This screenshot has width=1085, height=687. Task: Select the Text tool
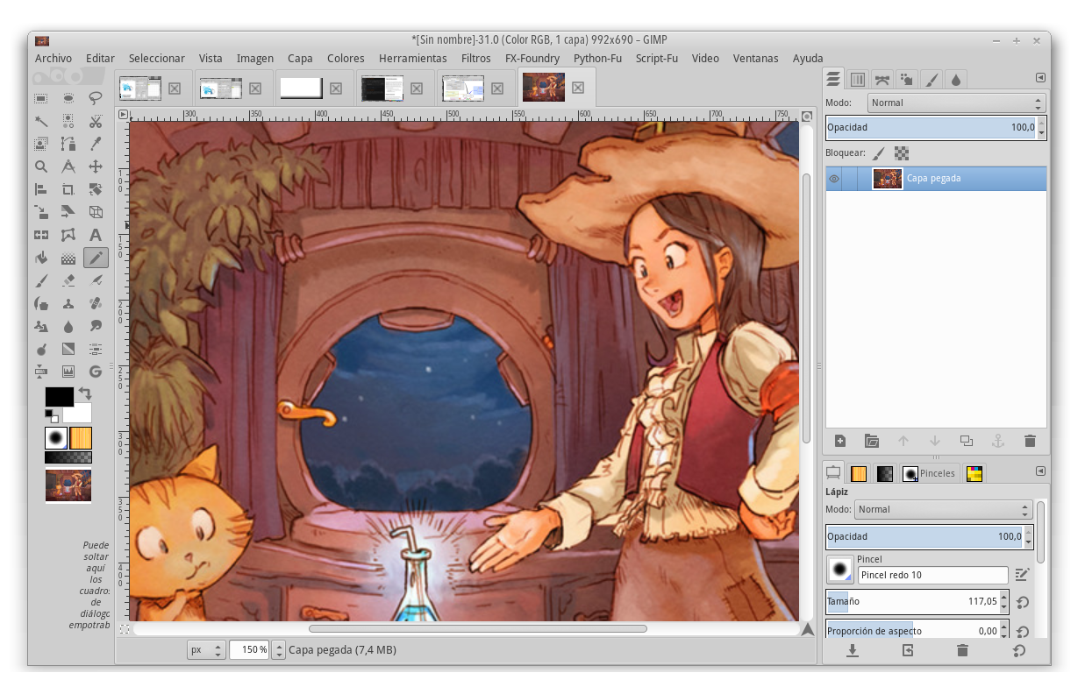(x=96, y=235)
